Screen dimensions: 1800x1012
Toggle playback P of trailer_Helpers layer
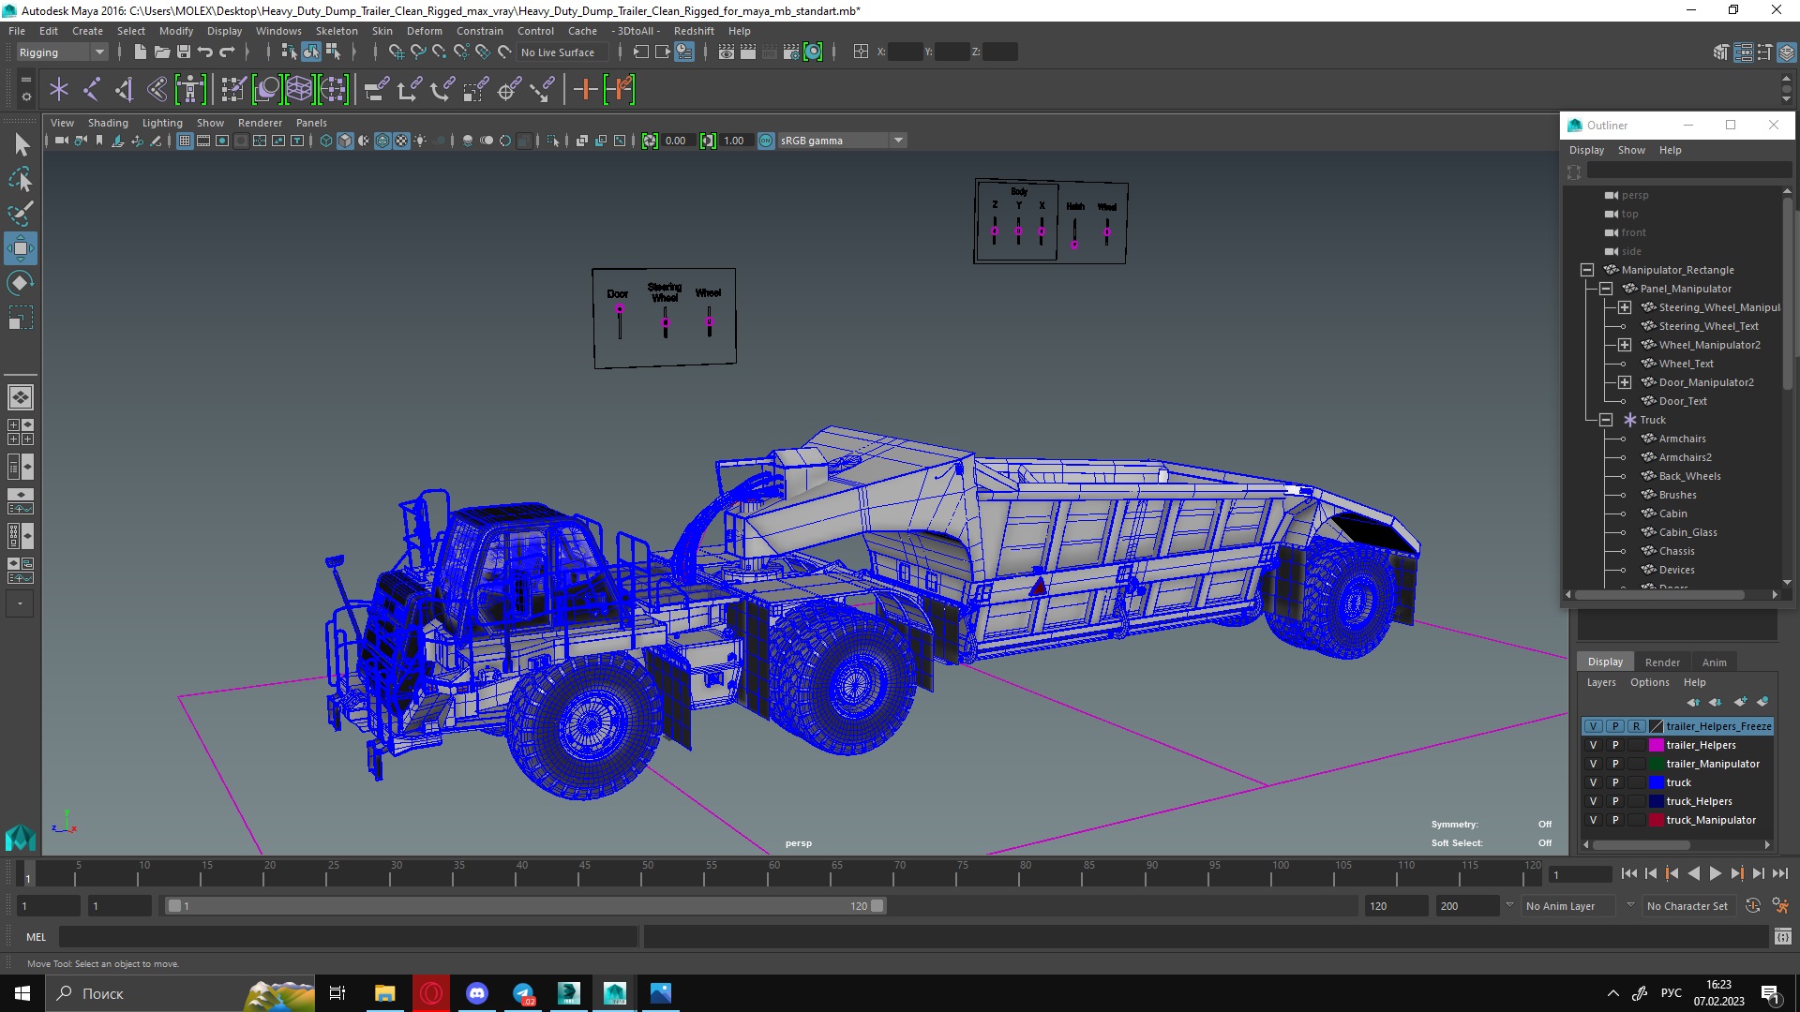tap(1615, 745)
